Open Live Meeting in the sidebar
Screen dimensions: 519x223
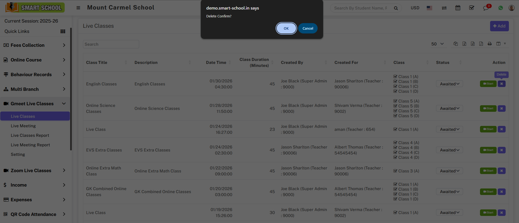(x=23, y=126)
